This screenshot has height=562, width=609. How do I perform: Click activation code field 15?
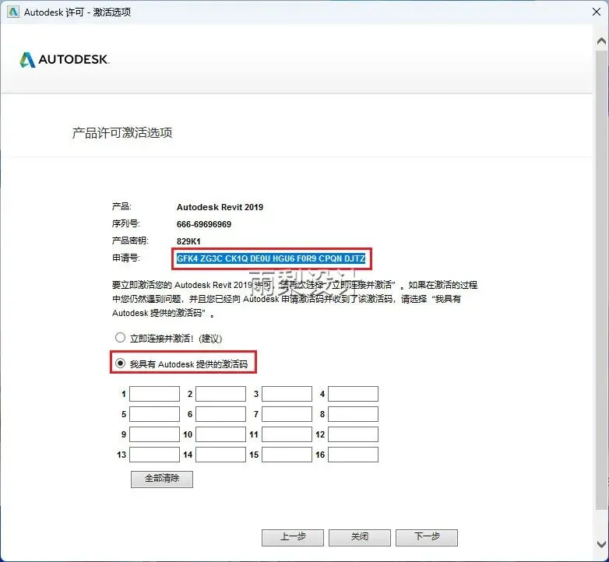coord(287,455)
